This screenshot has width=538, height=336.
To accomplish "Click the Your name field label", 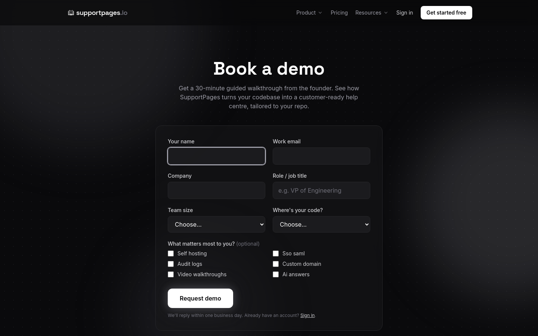I will click(181, 141).
